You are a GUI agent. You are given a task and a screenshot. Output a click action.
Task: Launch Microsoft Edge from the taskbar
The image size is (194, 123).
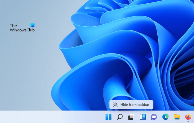[x=165, y=117]
